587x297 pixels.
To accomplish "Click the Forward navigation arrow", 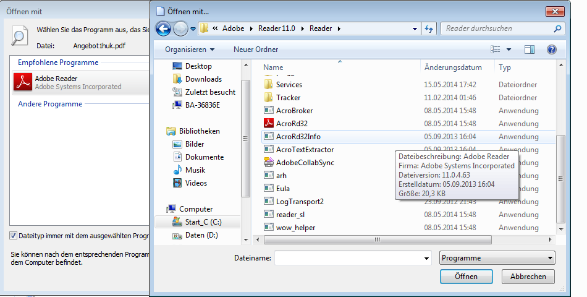I will click(180, 29).
